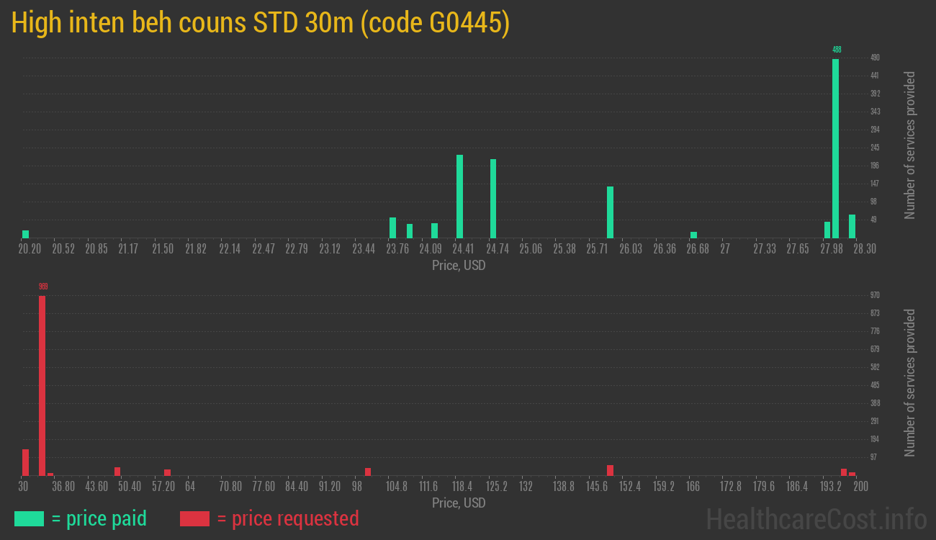Click the tallest red bar labeled 969

pyautogui.click(x=42, y=385)
